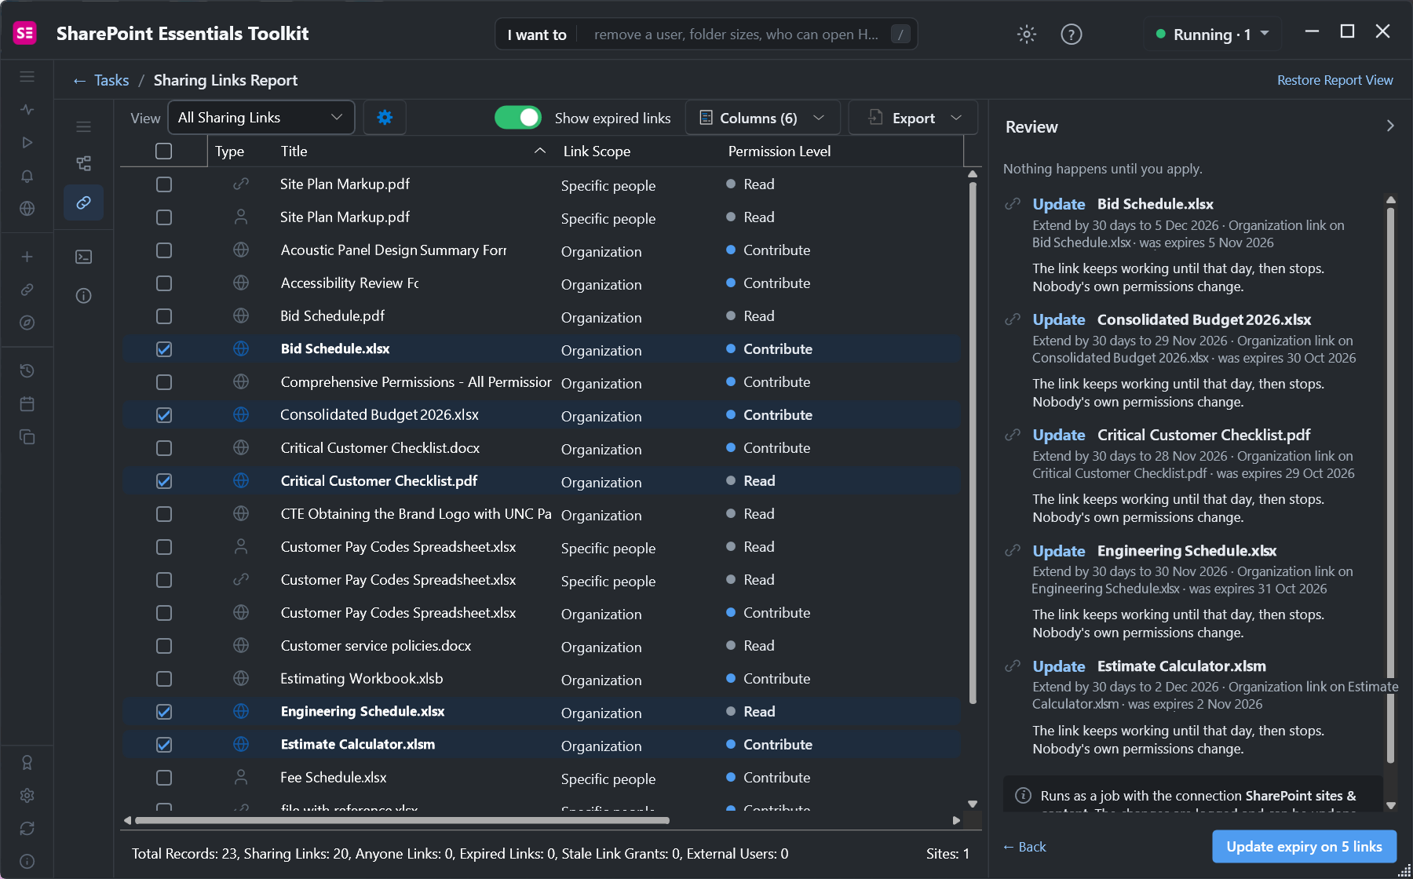Image resolution: width=1413 pixels, height=879 pixels.
Task: Sort by the Title column header
Action: coord(414,151)
